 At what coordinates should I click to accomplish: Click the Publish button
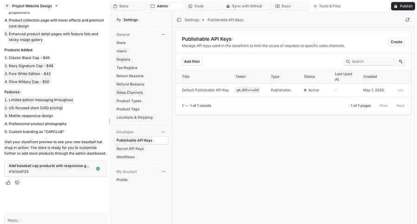click(403, 6)
